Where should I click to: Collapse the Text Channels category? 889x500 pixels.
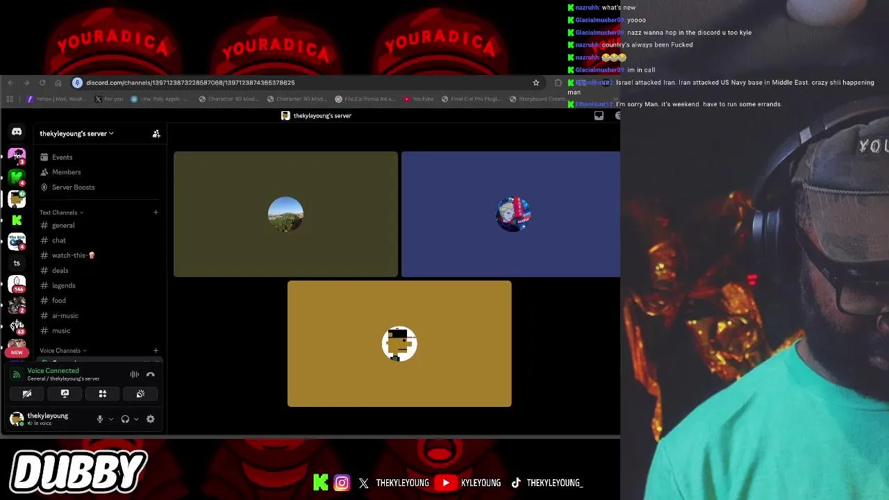point(61,212)
